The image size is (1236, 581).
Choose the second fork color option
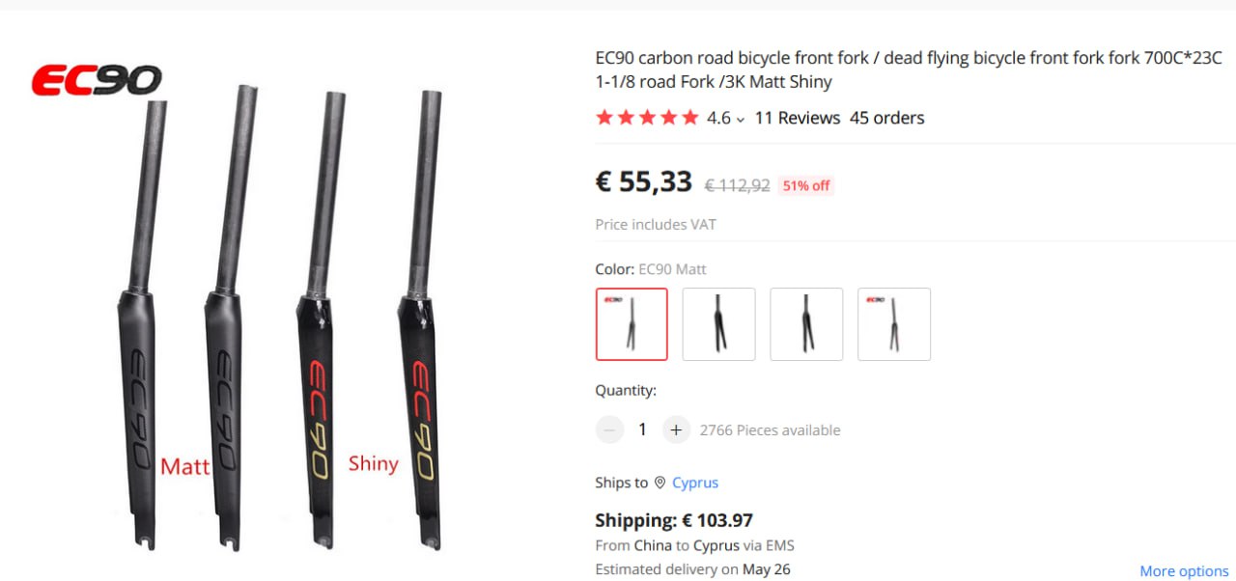pyautogui.click(x=718, y=324)
